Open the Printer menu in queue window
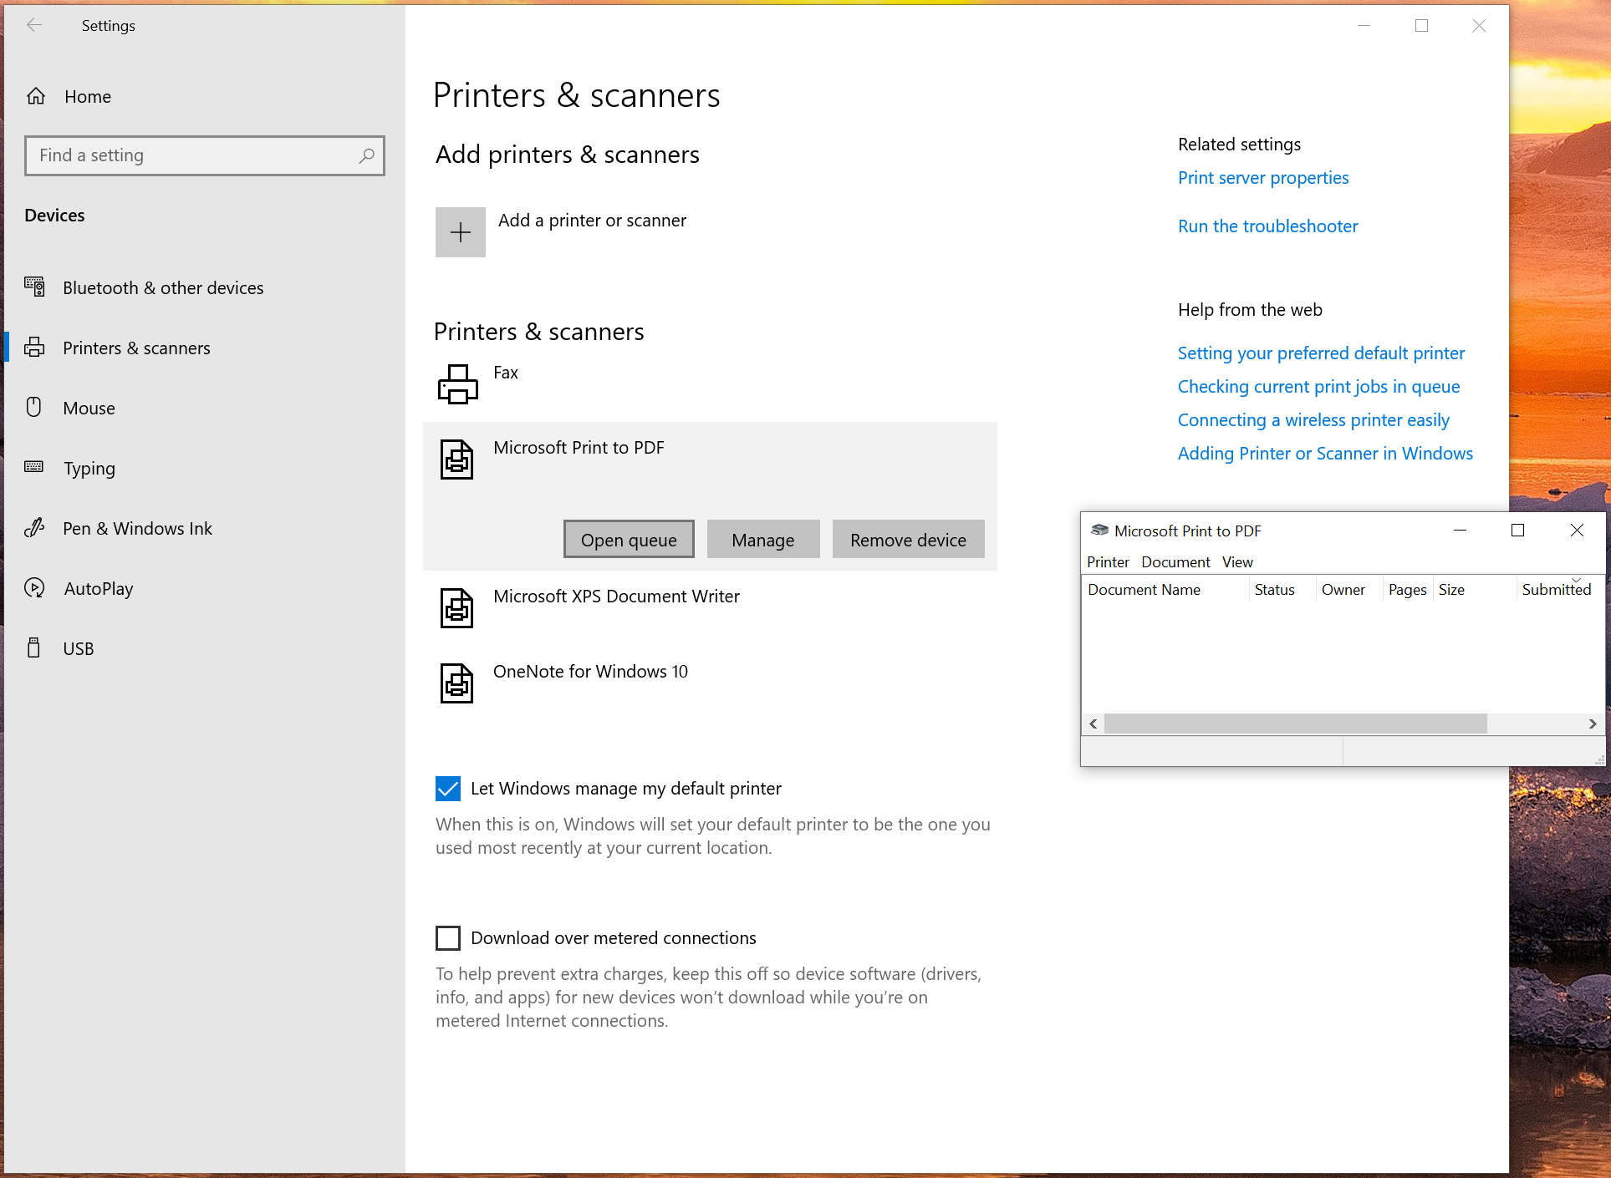1611x1178 pixels. coord(1108,562)
